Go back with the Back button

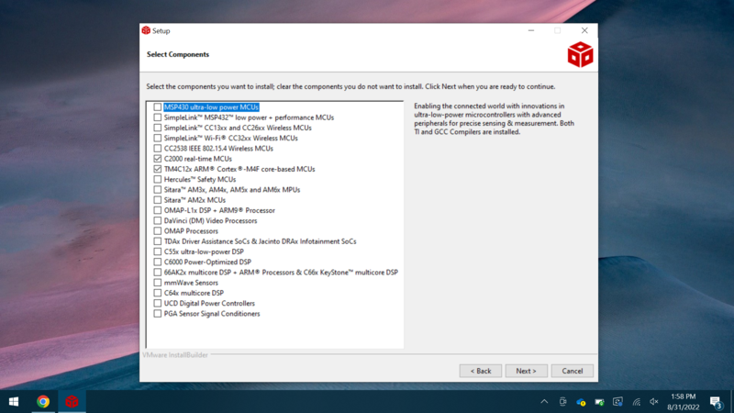(480, 371)
